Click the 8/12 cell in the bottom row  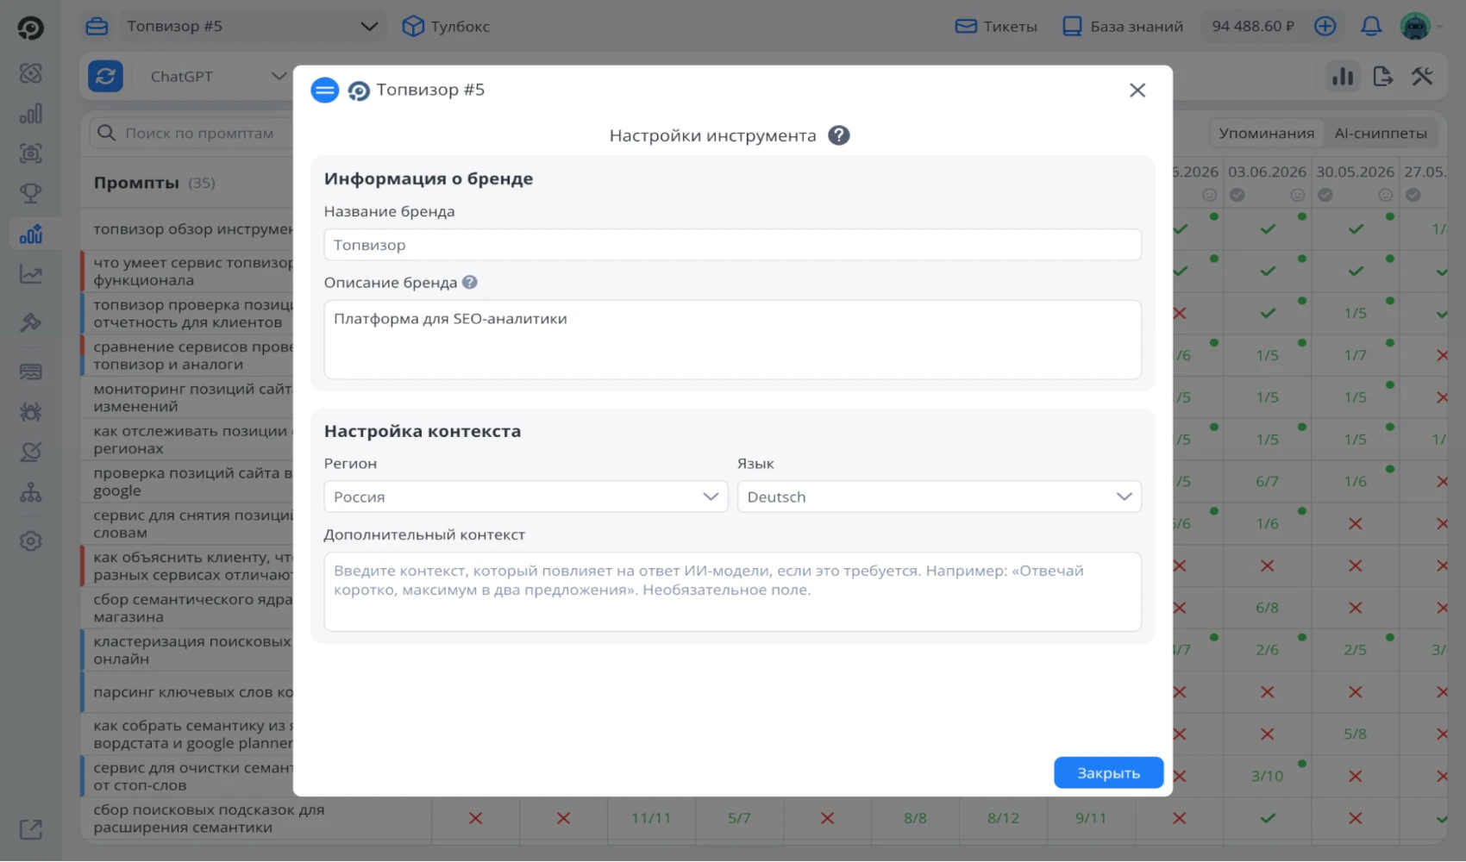coord(1003,818)
